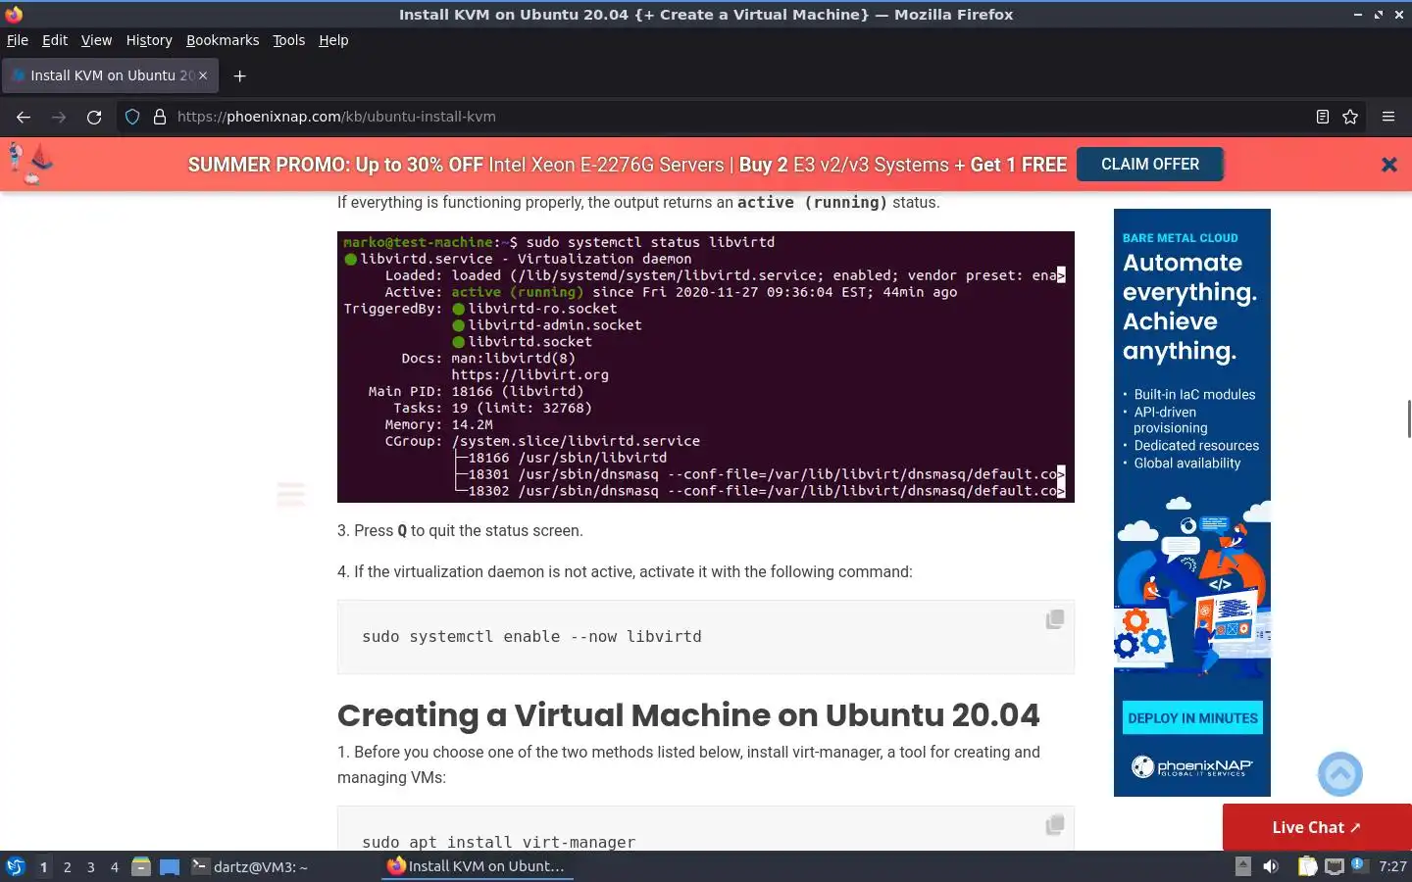Open the update notifier tray icon

coord(1358,864)
